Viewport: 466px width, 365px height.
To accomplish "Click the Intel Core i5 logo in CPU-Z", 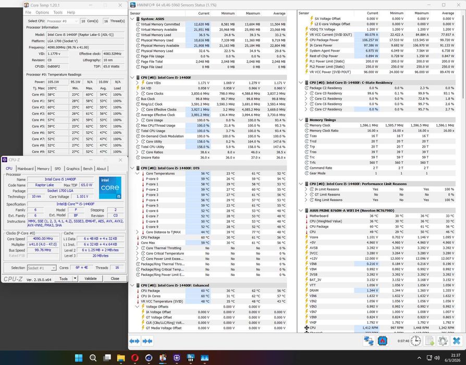I will tap(110, 188).
